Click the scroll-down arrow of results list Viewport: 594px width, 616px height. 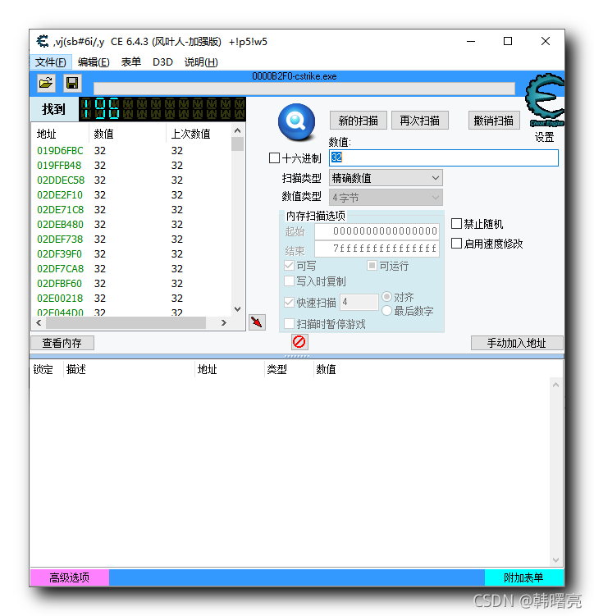click(237, 309)
